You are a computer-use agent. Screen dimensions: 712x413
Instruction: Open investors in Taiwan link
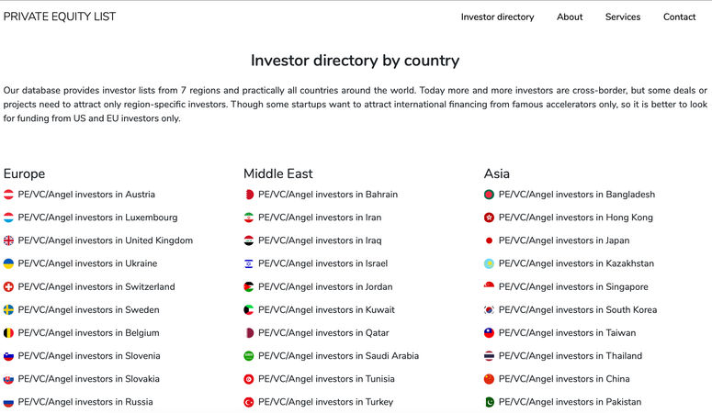tap(567, 333)
